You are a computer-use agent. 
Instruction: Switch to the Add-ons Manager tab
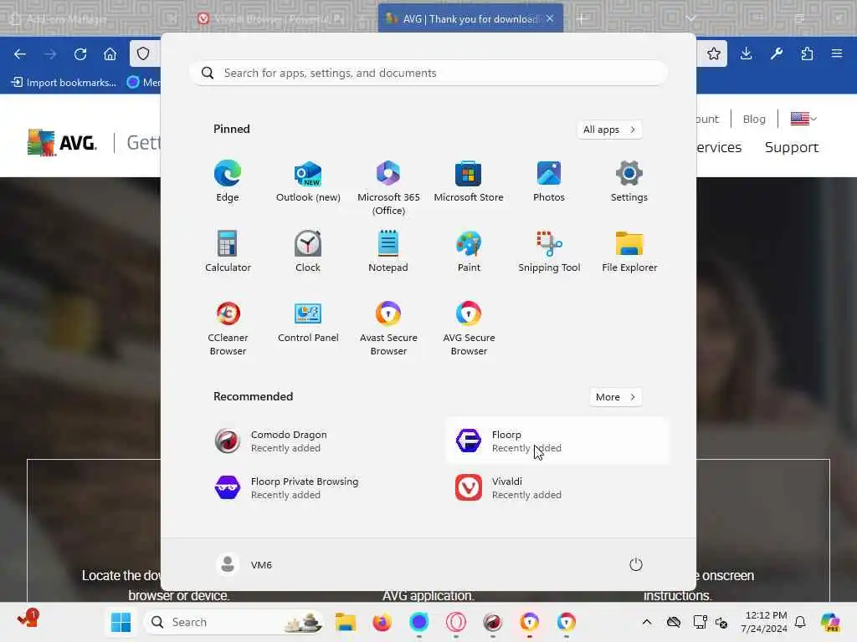pyautogui.click(x=93, y=18)
